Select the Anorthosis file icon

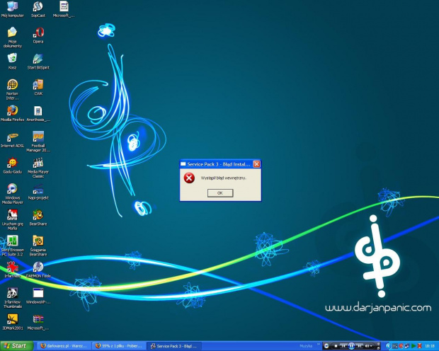tap(38, 113)
